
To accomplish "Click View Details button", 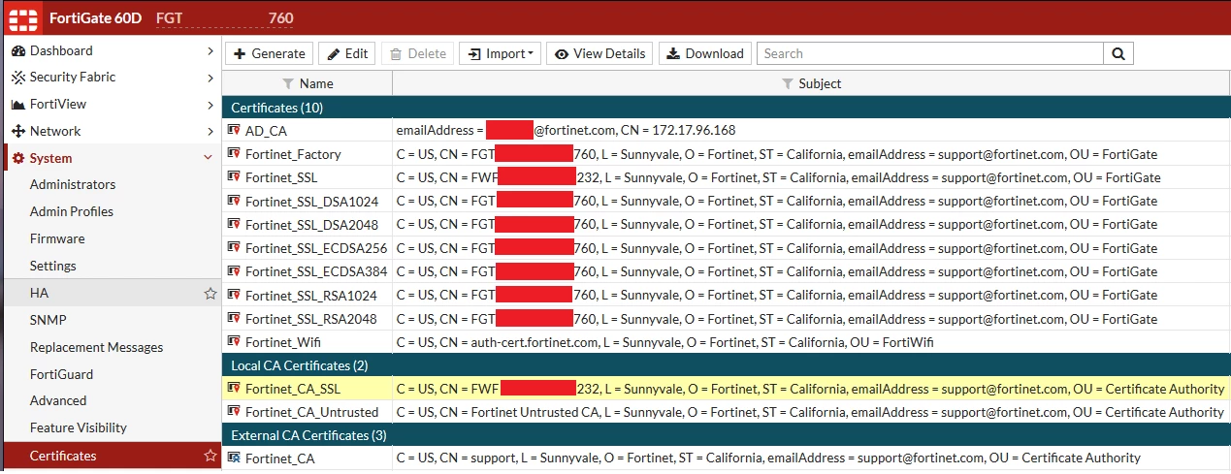I will (x=599, y=53).
